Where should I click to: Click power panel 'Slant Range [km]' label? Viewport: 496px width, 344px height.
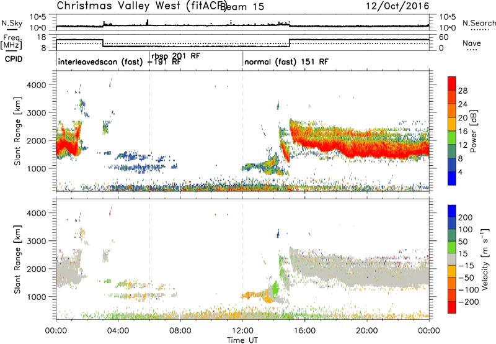[17, 131]
